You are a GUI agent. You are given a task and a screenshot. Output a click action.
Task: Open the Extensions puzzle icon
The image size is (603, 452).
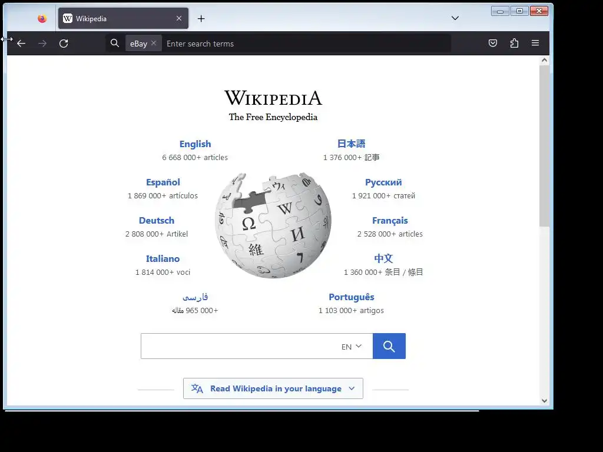point(514,43)
